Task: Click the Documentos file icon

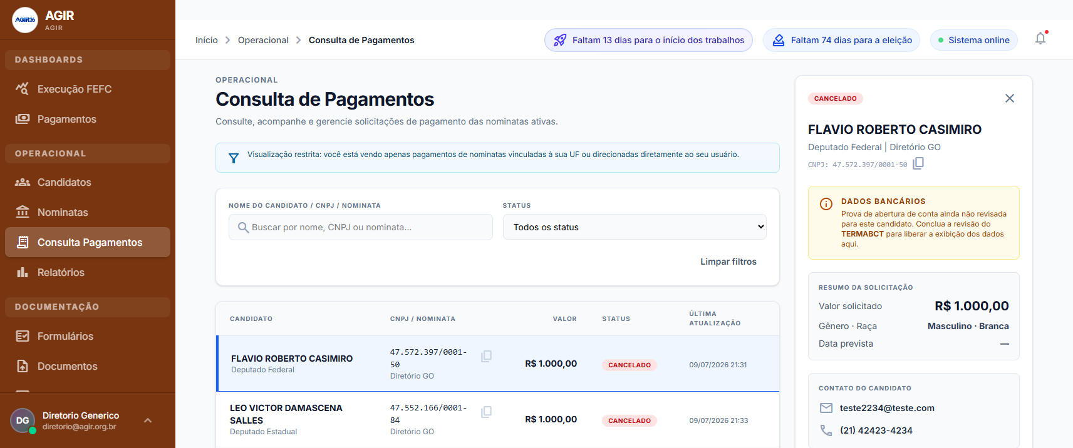Action: (23, 366)
